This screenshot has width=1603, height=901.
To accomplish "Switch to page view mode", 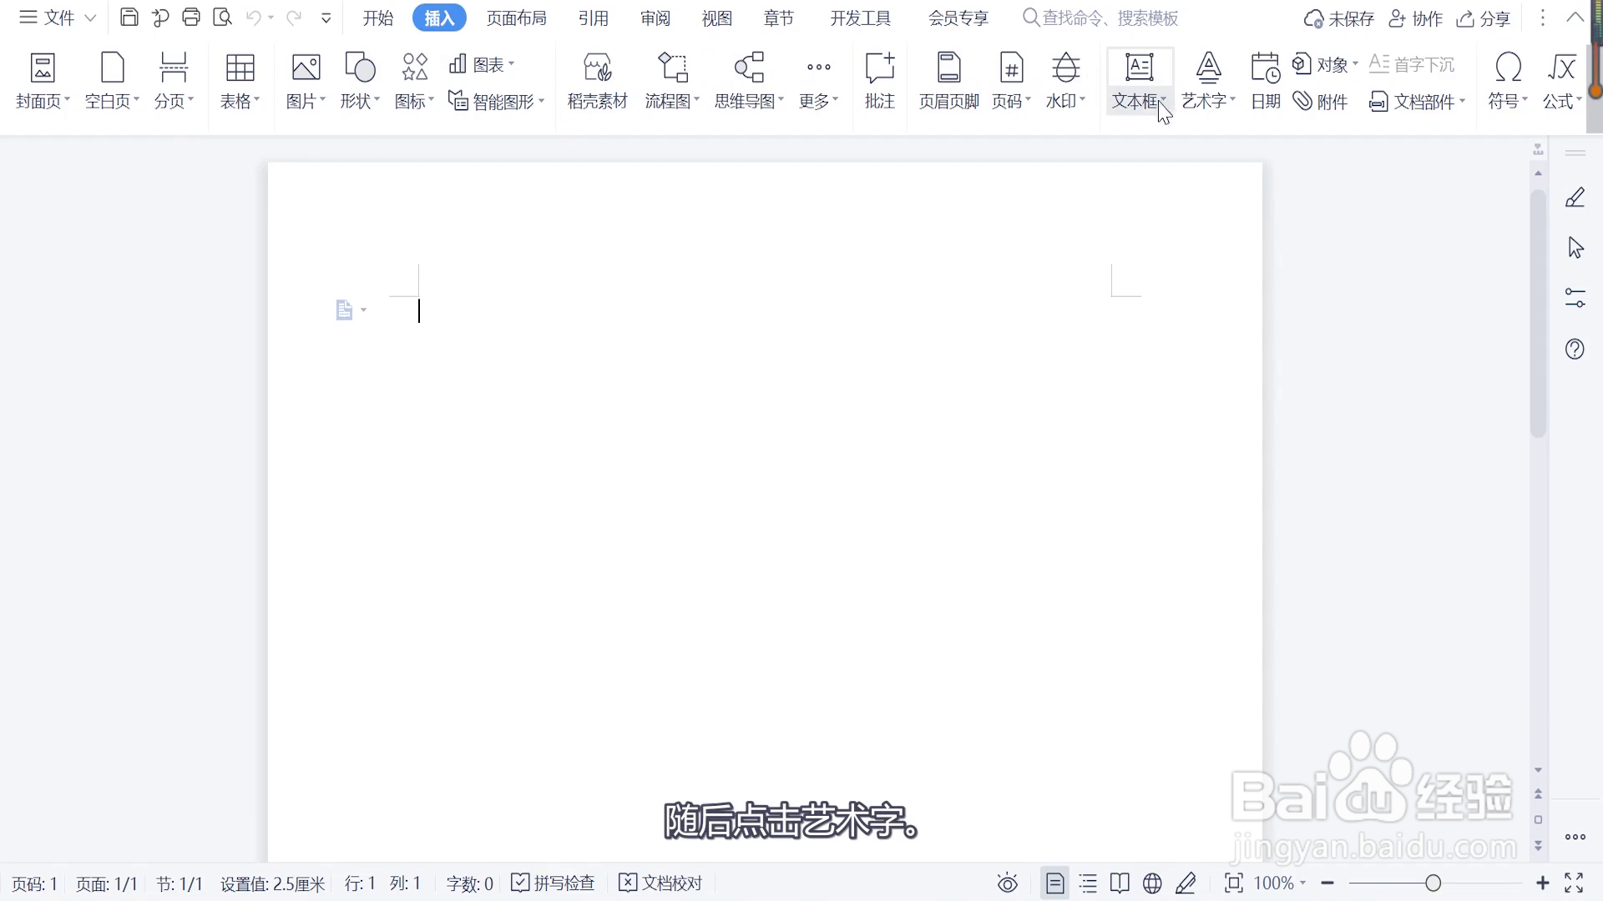I will click(x=1055, y=883).
